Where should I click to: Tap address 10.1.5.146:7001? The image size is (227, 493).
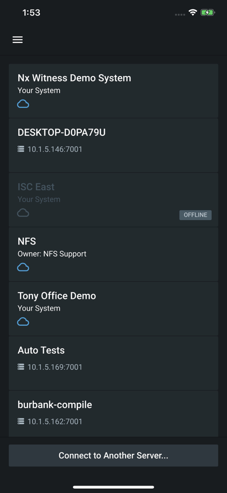55,149
